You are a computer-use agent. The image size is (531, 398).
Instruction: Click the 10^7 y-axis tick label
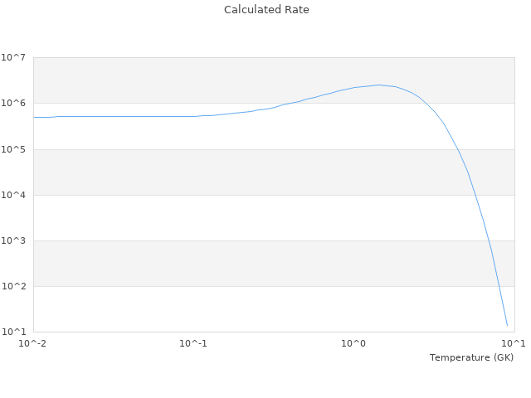pos(14,58)
